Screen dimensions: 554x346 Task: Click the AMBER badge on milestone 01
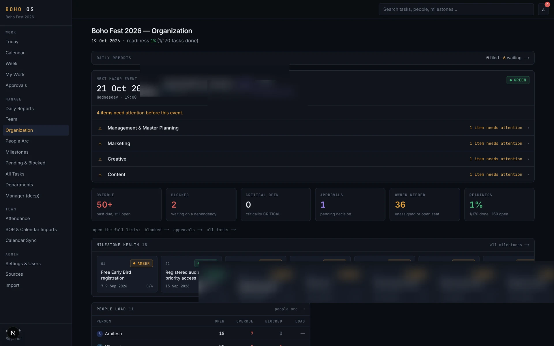click(141, 264)
